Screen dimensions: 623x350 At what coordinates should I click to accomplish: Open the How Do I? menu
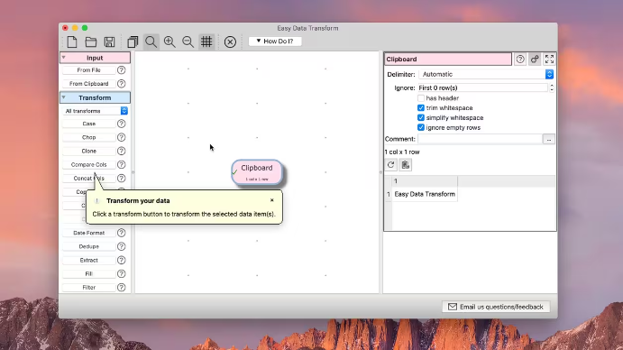coord(275,41)
